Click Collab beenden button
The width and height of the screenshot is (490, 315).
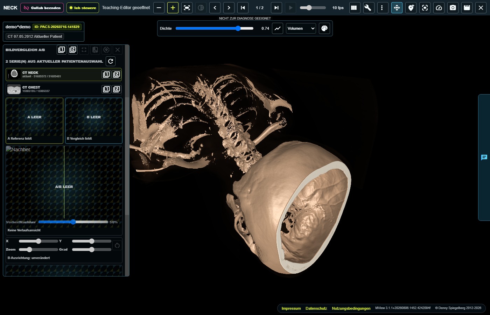42,8
